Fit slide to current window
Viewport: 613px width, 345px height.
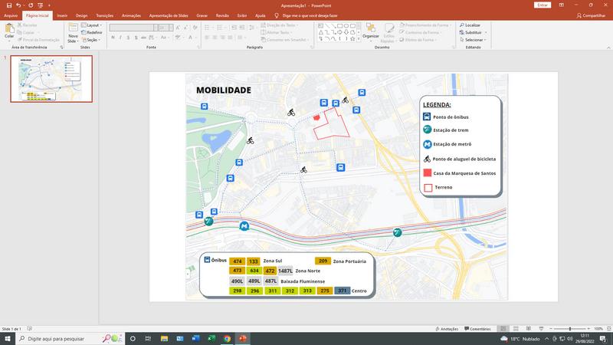coord(608,329)
